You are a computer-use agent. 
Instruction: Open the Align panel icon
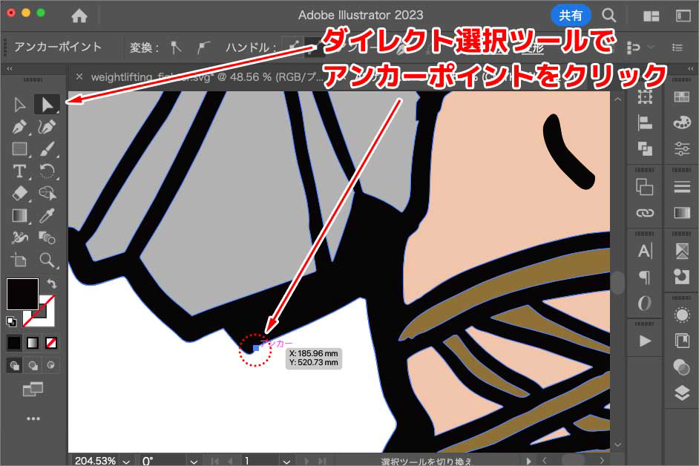(x=645, y=124)
